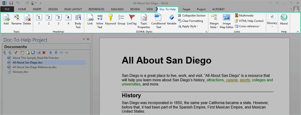Click the red X remove document icon
The width and height of the screenshot is (301, 115).
[44, 52]
